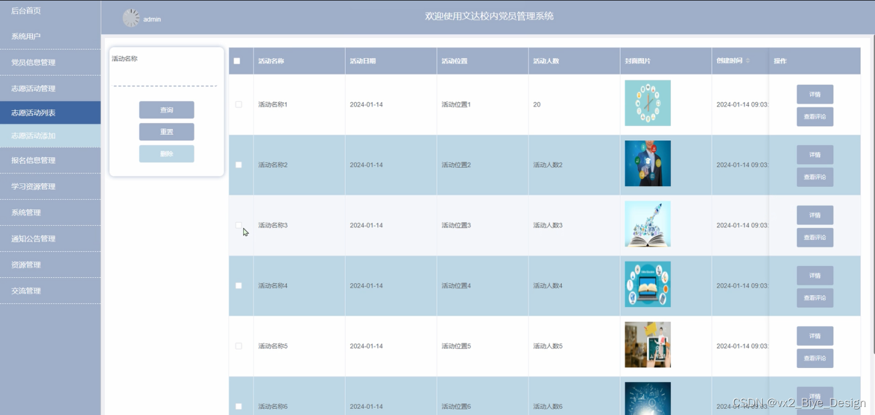Open 详情 for 活动名称4
Screen dimensions: 875x415
[815, 275]
